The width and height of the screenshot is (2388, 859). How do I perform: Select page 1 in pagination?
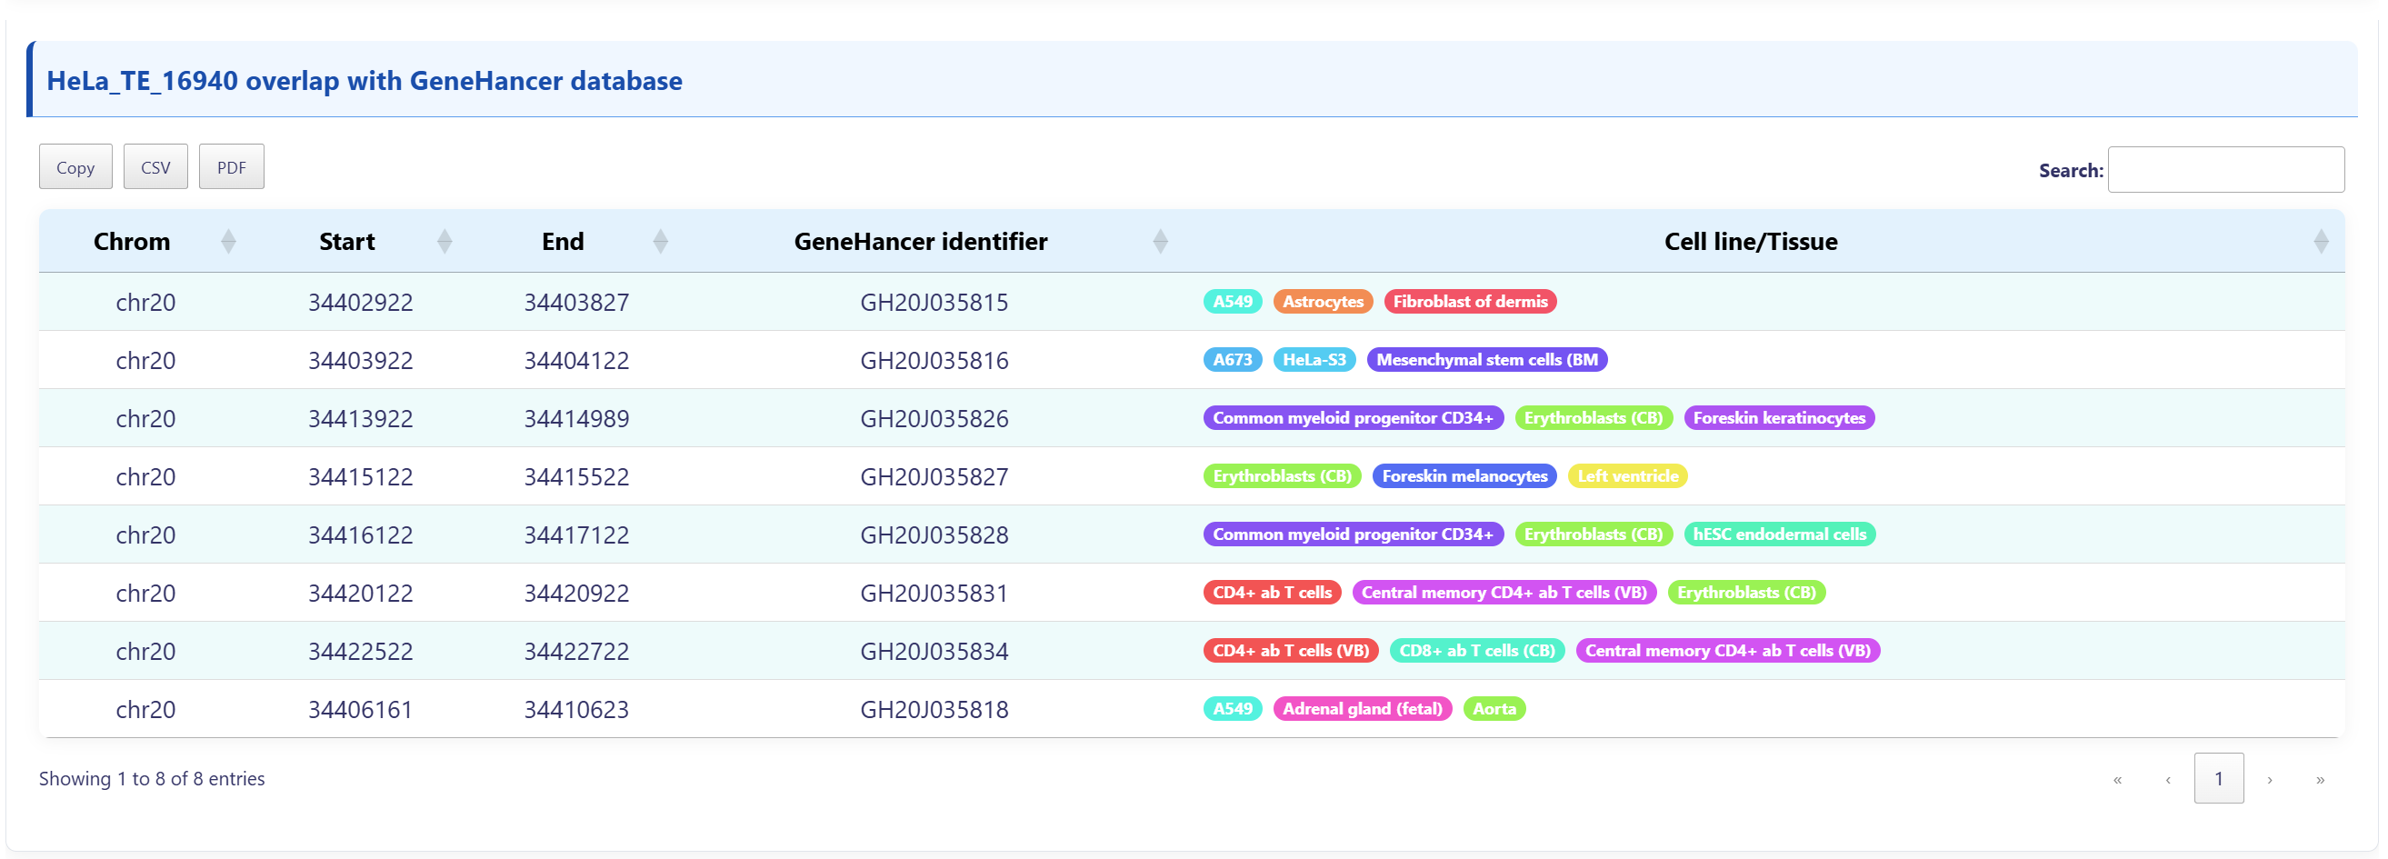(2218, 778)
